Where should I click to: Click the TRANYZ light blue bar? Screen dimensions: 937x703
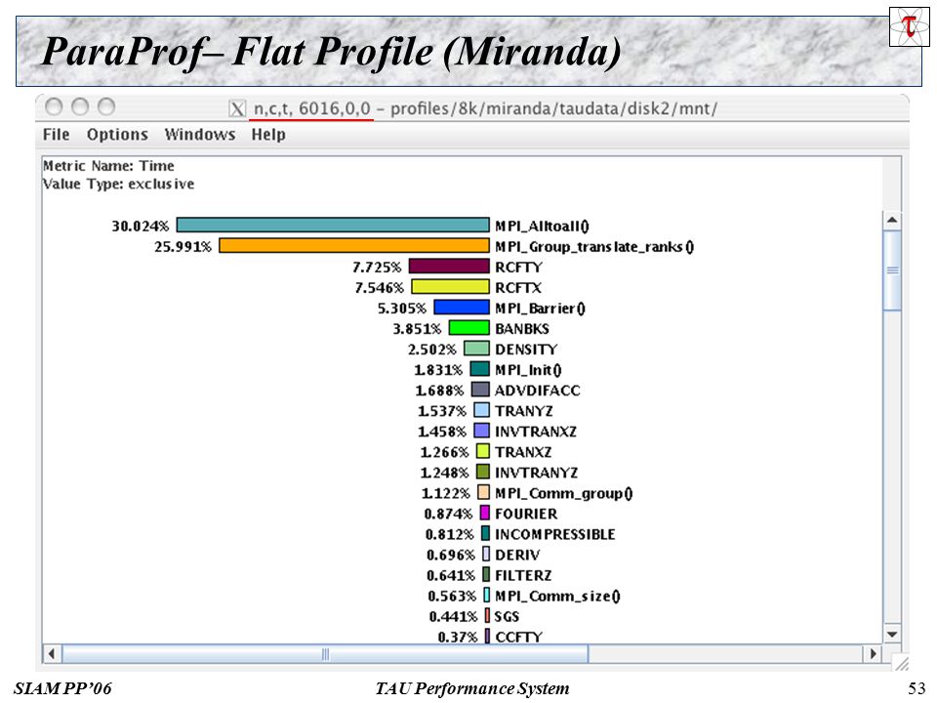click(x=481, y=410)
